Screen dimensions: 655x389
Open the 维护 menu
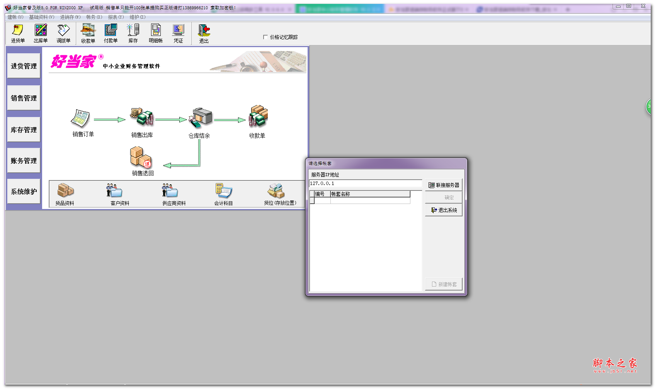138,17
